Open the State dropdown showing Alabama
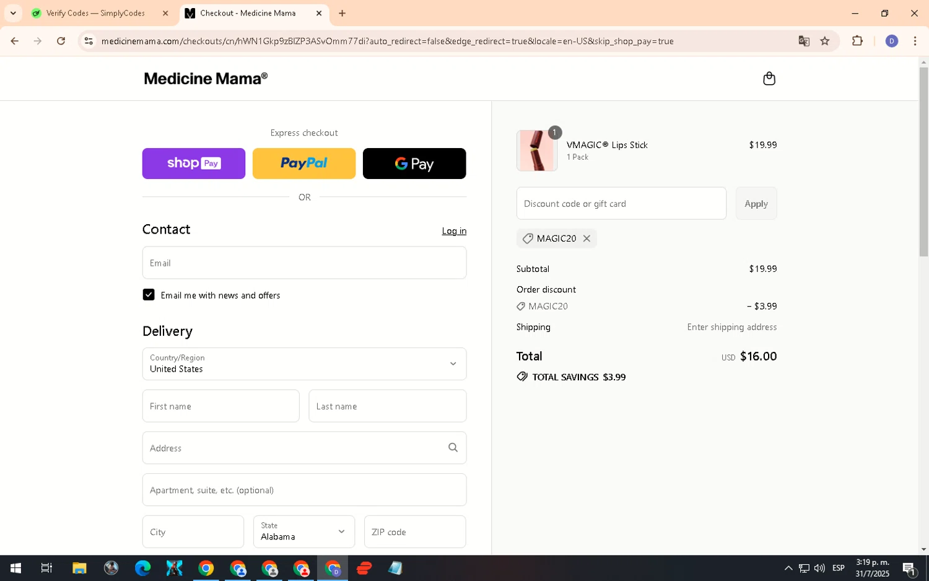This screenshot has height=581, width=929. [x=304, y=531]
